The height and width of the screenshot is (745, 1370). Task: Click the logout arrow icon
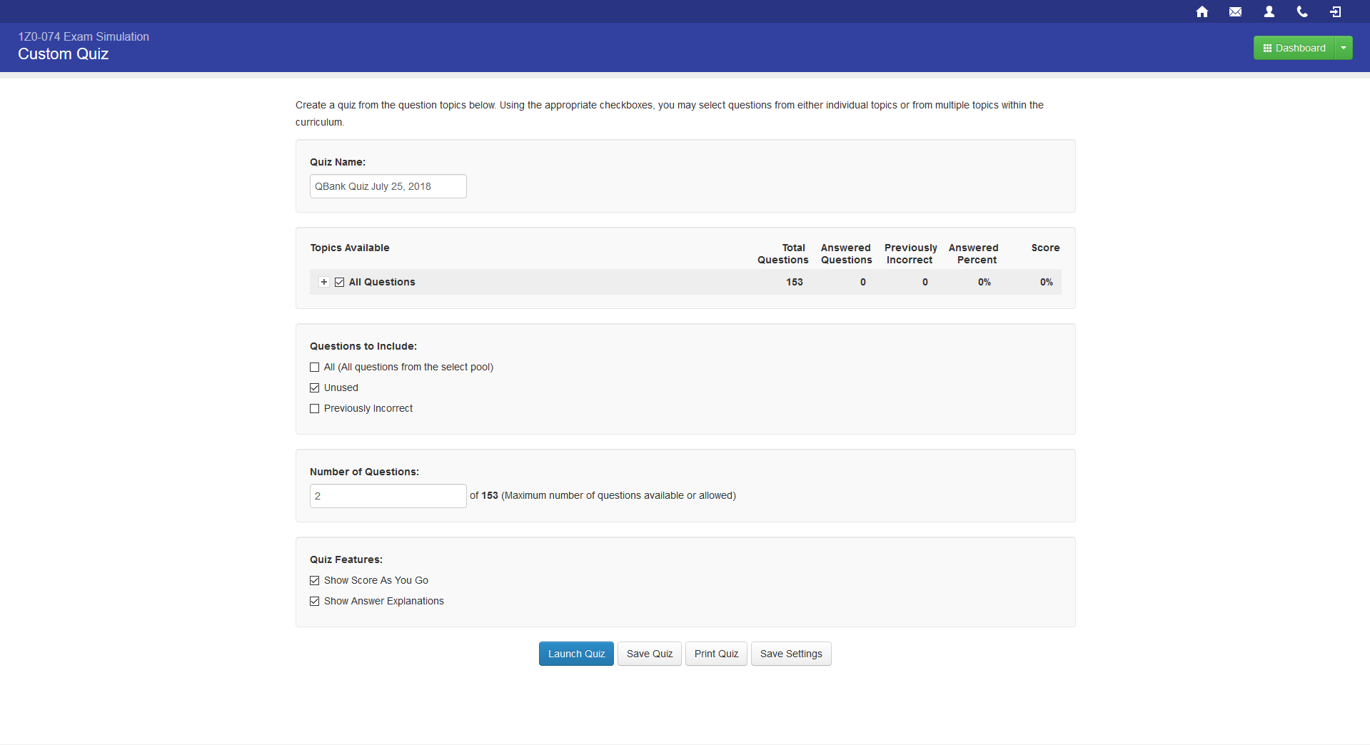(1335, 11)
